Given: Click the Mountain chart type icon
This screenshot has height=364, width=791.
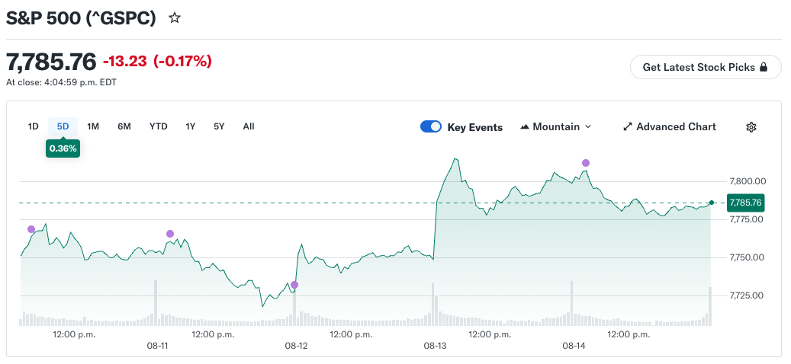Looking at the screenshot, I should 525,127.
